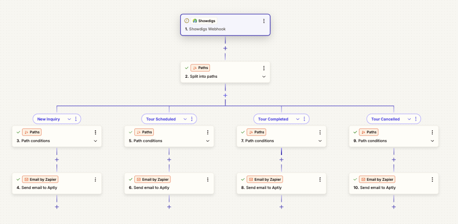The height and width of the screenshot is (224, 458).
Task: Click plus icon between steps 5 and 6
Action: pos(169,160)
